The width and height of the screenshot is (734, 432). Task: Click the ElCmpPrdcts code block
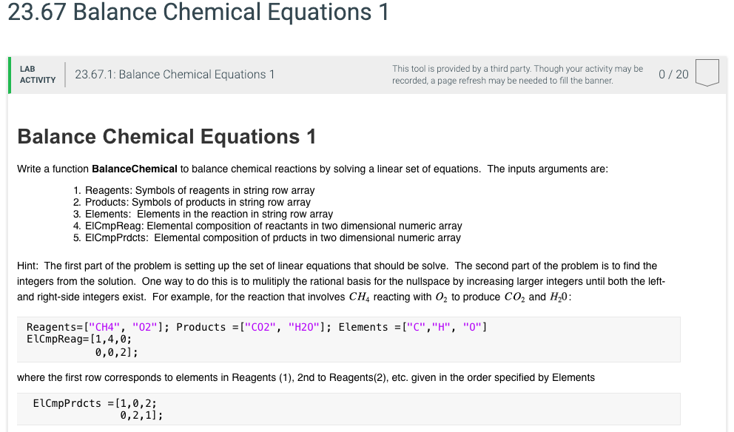[96, 408]
